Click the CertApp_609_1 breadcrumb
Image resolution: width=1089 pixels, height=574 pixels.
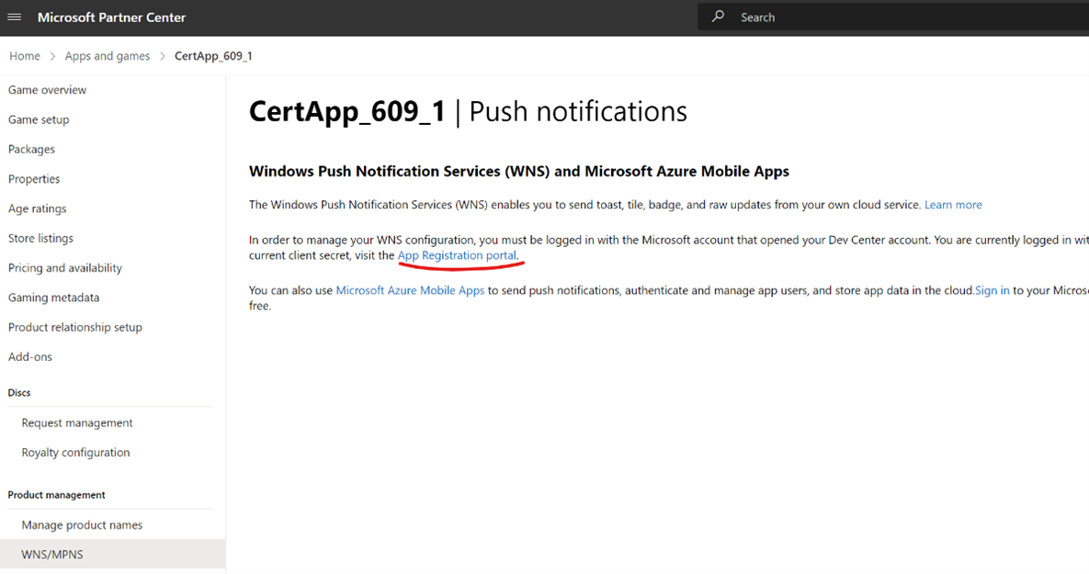213,56
